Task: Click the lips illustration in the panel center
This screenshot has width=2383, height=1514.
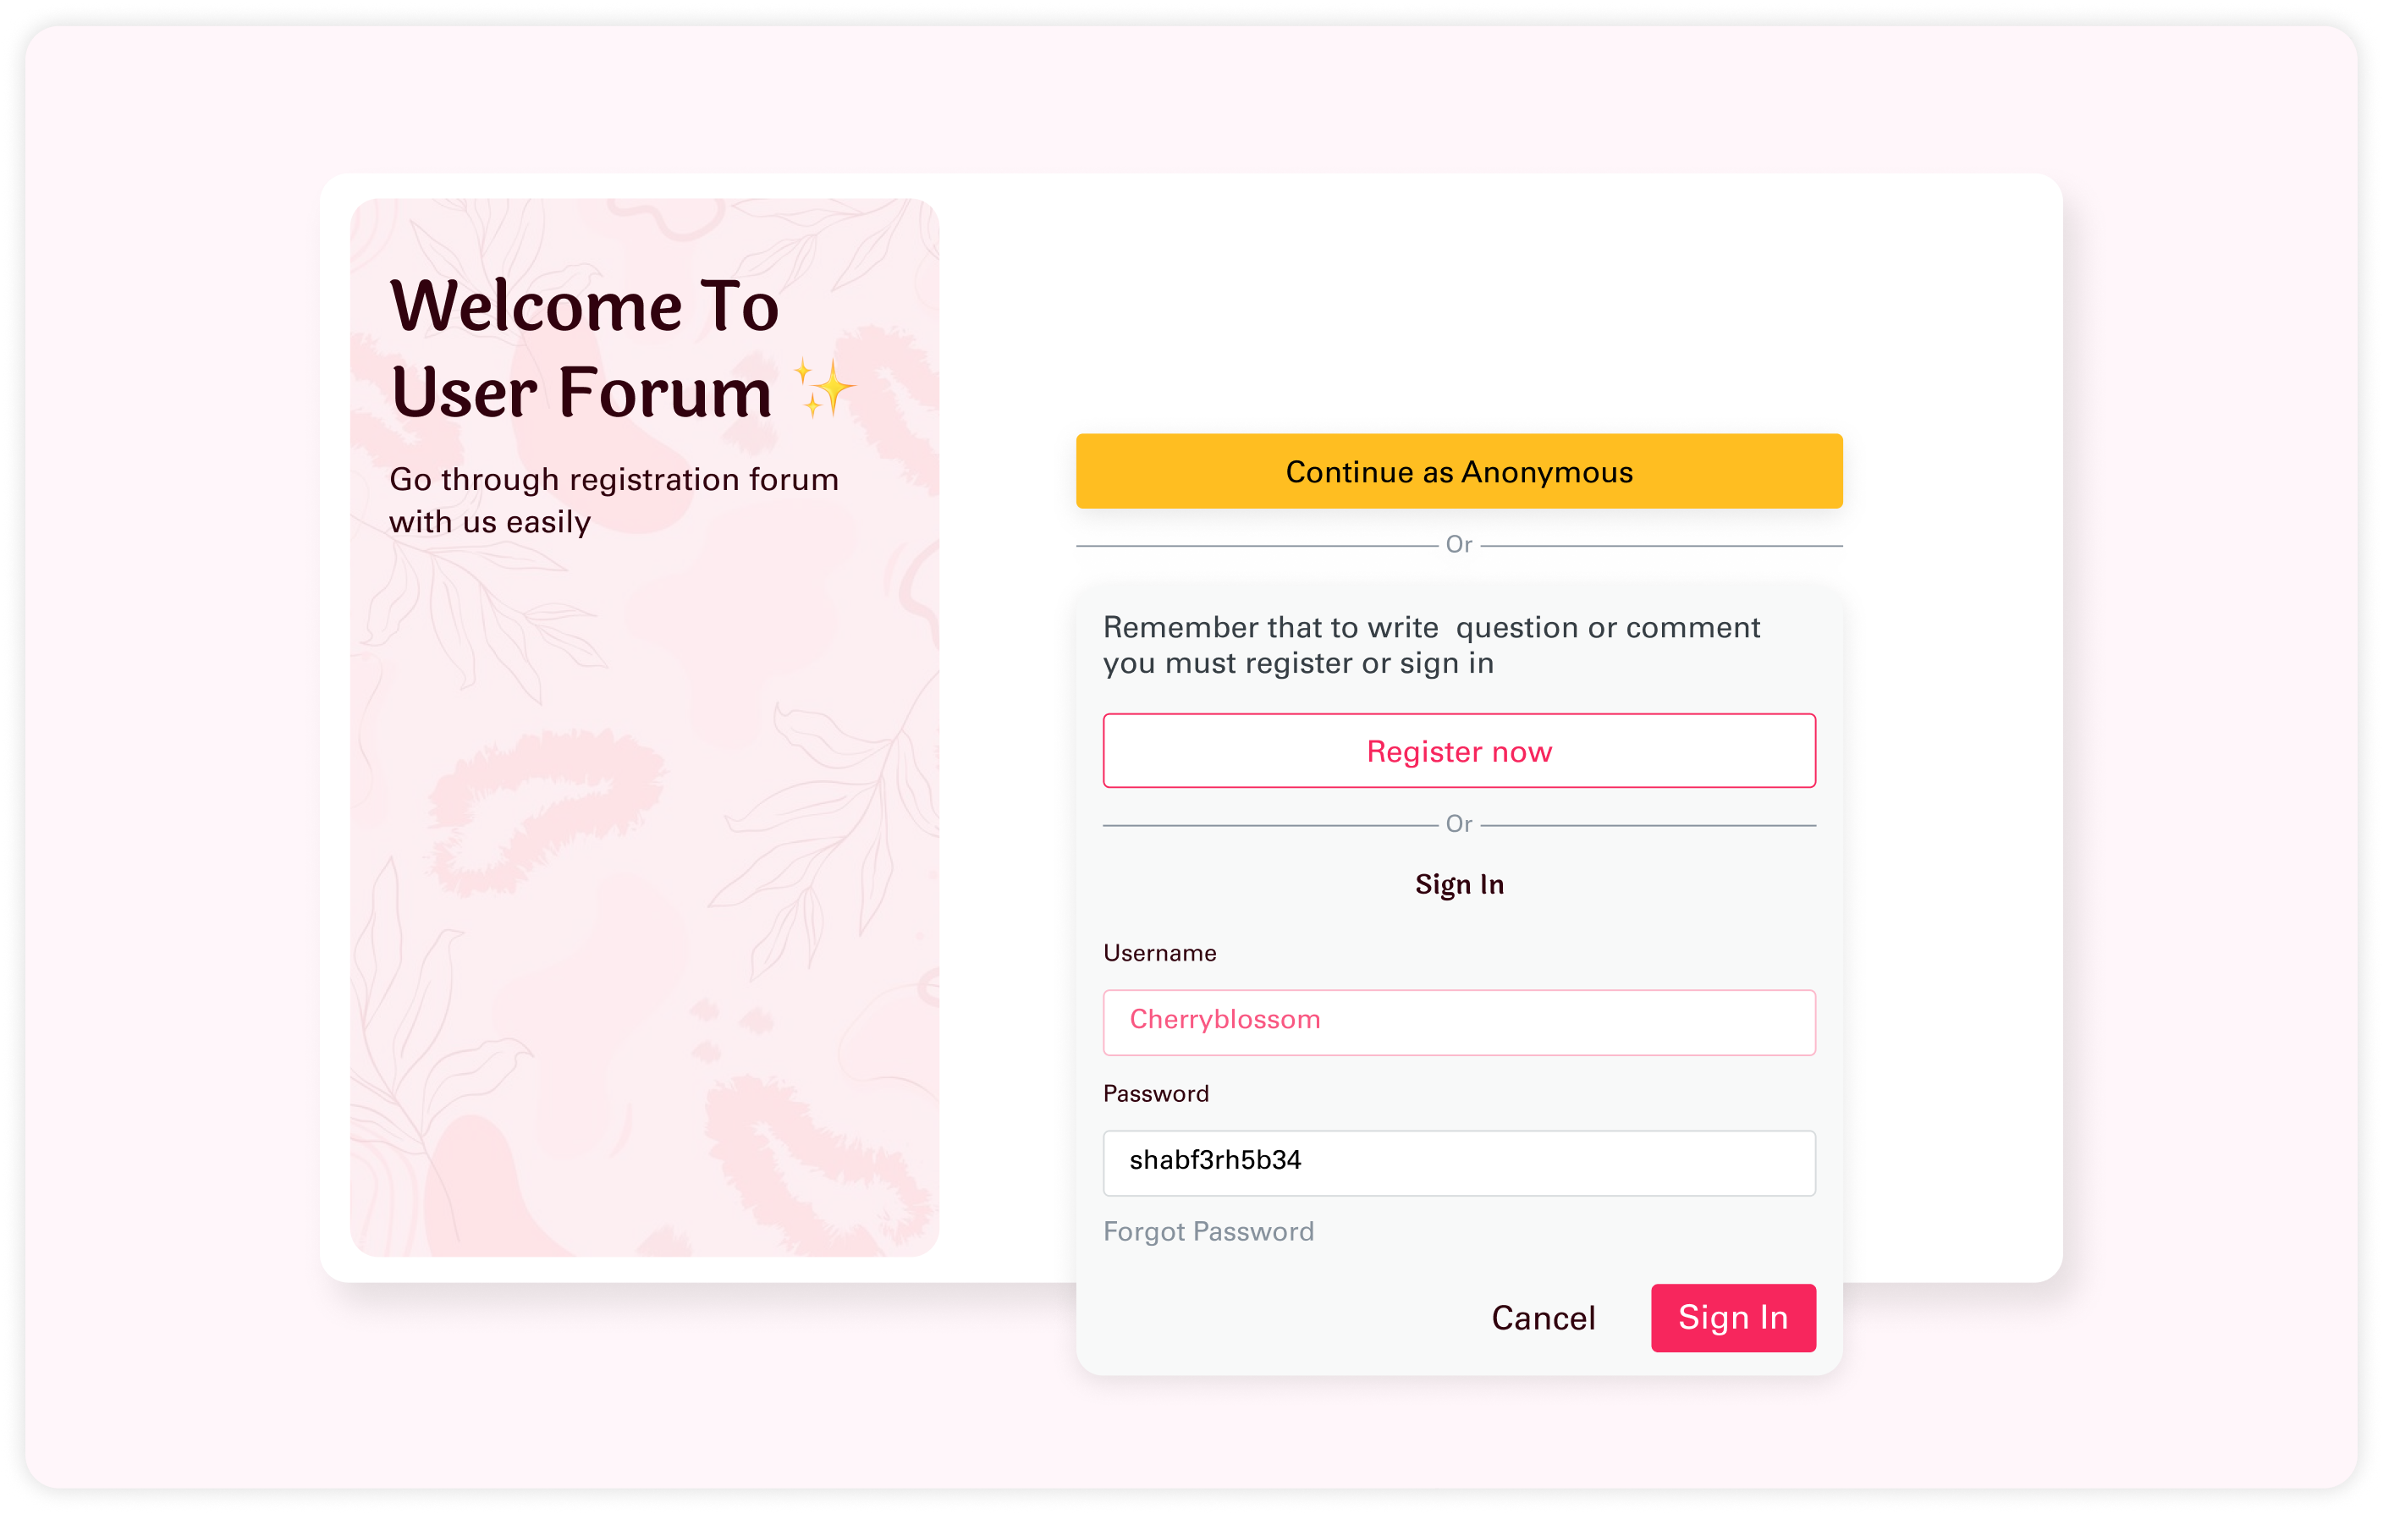Action: [547, 807]
